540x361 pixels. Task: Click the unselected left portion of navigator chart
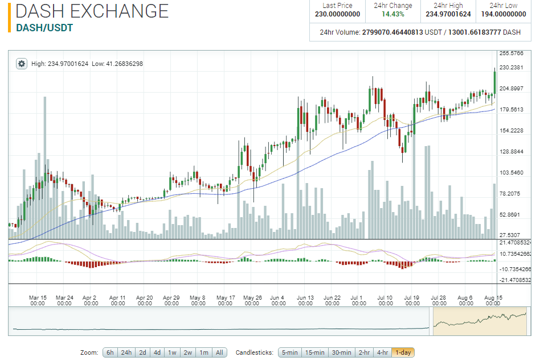tap(220, 321)
